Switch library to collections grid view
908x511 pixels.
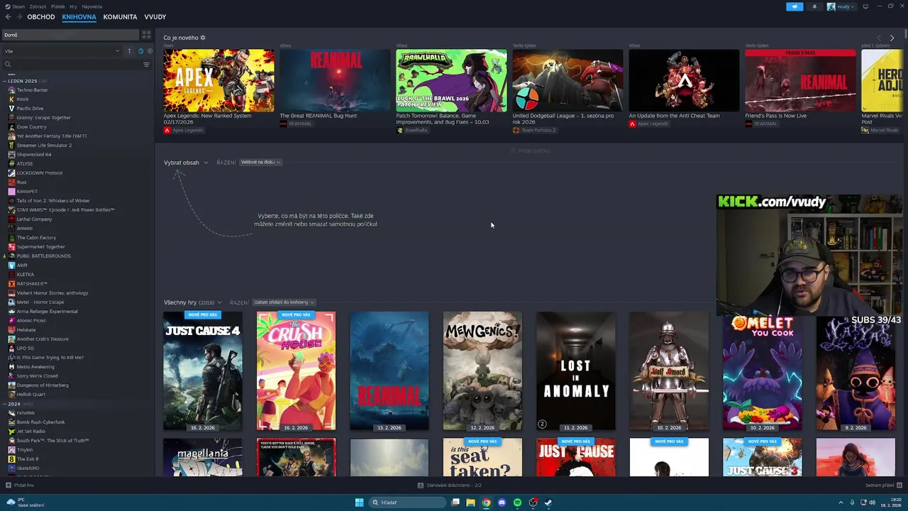pyautogui.click(x=146, y=35)
